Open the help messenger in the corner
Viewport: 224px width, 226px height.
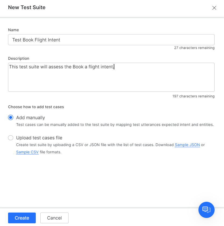206,210
